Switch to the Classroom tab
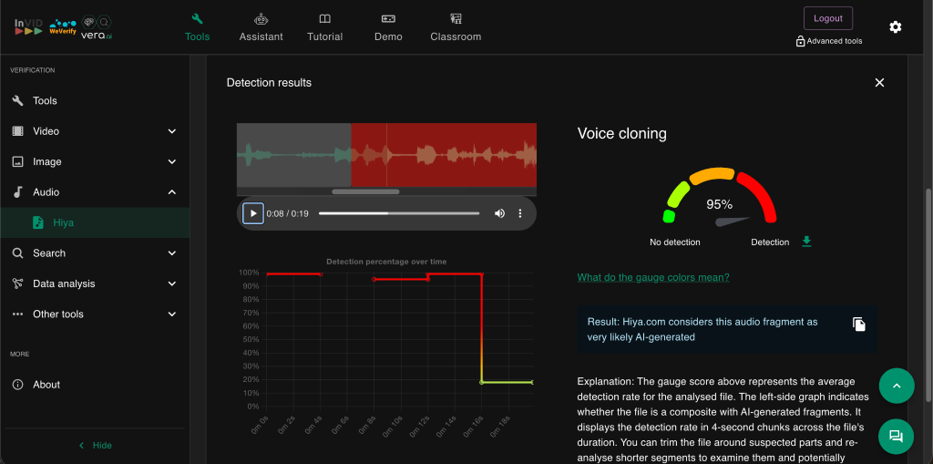933x464 pixels. [x=456, y=27]
